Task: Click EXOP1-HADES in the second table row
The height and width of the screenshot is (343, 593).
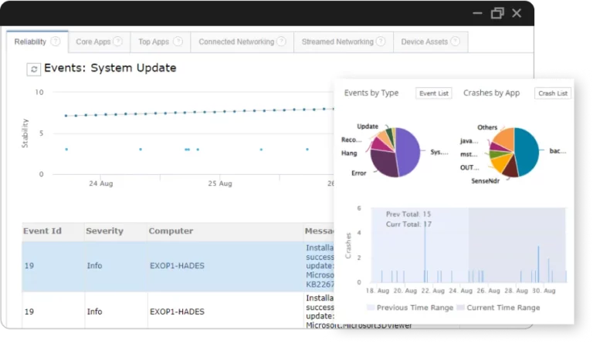Action: 177,311
